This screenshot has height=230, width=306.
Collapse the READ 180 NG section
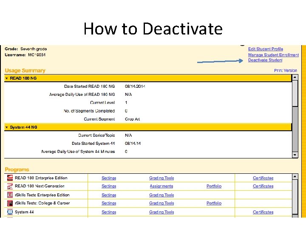click(x=7, y=78)
